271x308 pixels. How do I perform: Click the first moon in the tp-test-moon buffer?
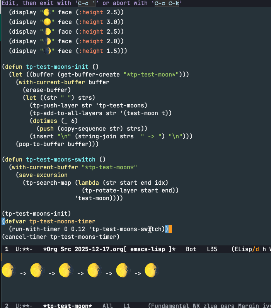tap(9, 270)
